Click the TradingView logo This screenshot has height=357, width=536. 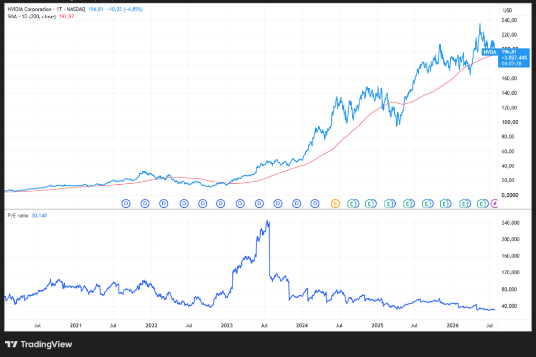pyautogui.click(x=38, y=344)
